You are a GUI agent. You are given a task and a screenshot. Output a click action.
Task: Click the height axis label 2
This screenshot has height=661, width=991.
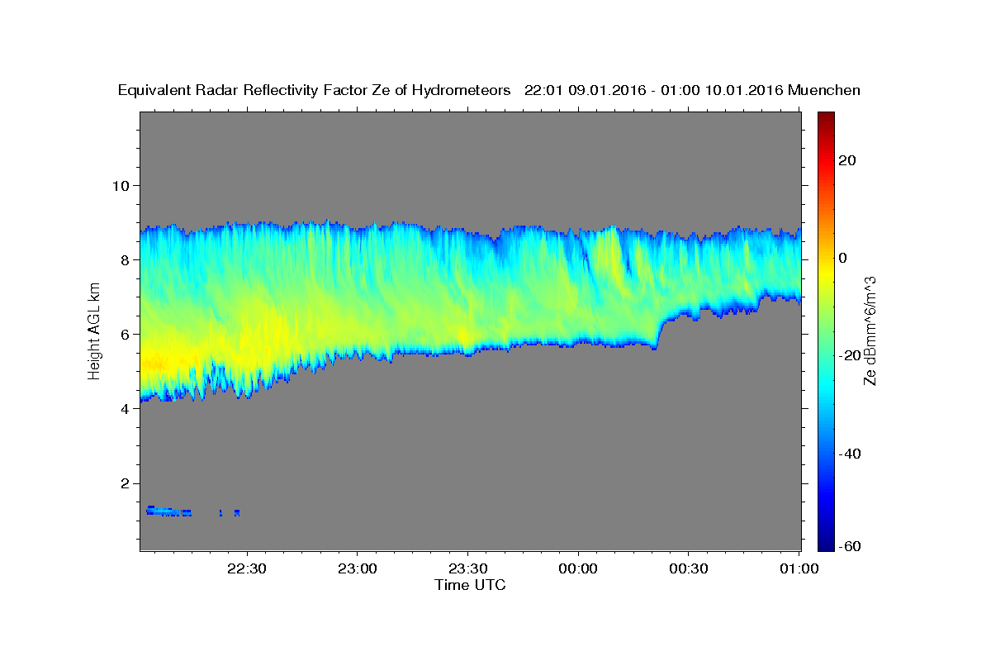tap(124, 483)
